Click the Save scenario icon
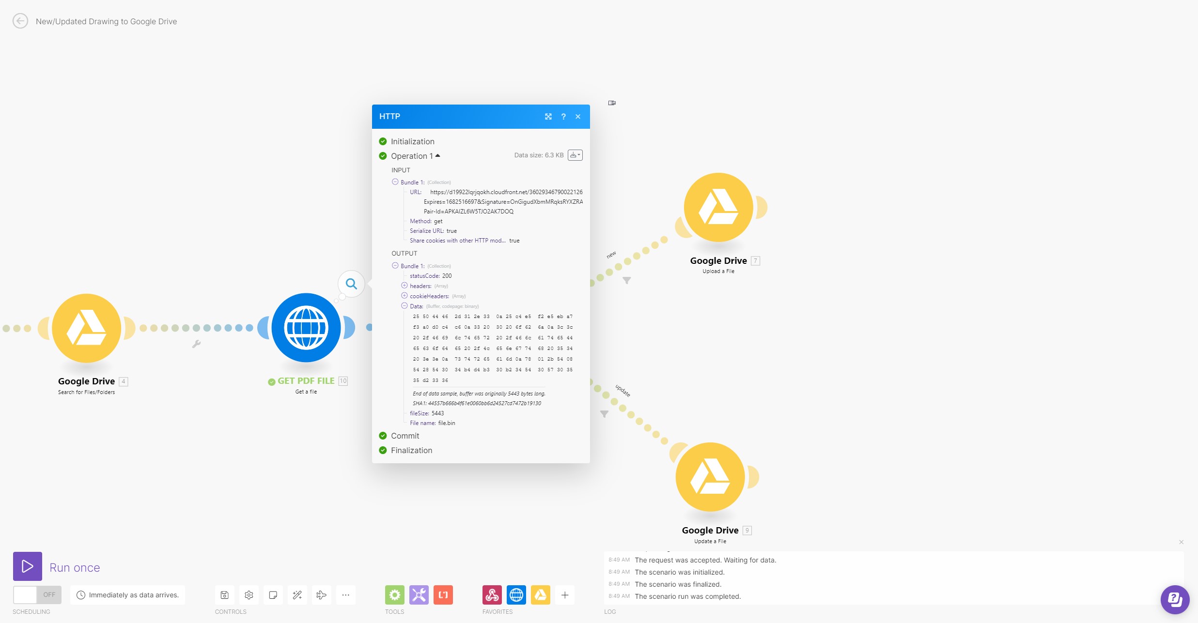1198x623 pixels. [x=225, y=595]
